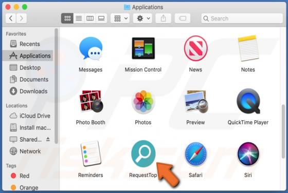288x193 pixels.
Task: Open the Mission Control app icon
Action: pyautogui.click(x=143, y=48)
